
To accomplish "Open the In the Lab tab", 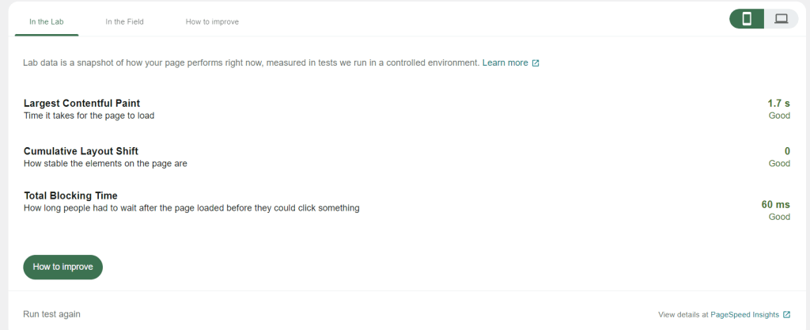I will coord(47,21).
